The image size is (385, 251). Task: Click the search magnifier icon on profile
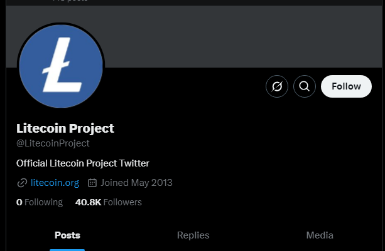(x=305, y=86)
